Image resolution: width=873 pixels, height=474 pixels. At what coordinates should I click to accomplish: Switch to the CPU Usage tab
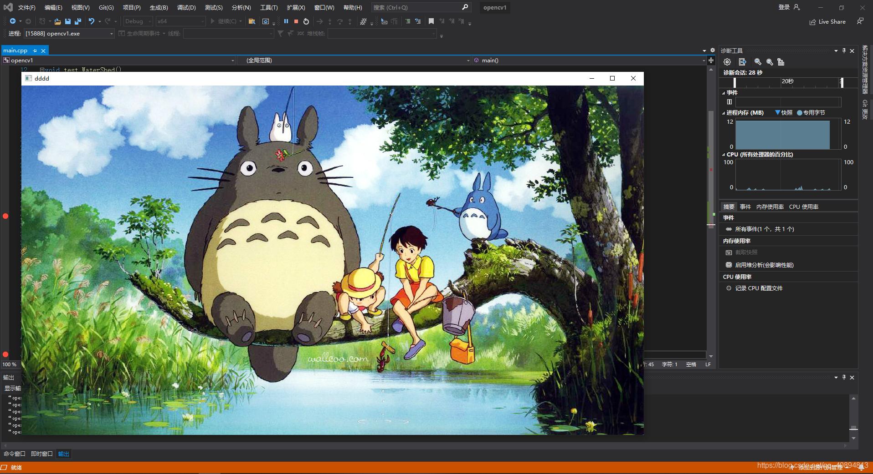coord(804,207)
